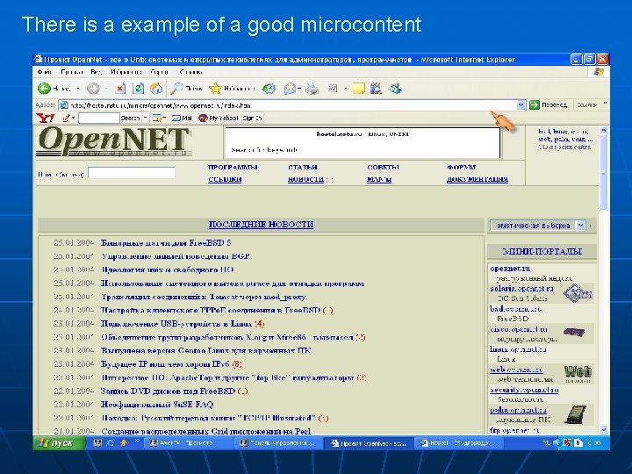Image resolution: width=632 pixels, height=474 pixels.
Task: Click the Mail envelope toolbar icon
Action: (x=290, y=89)
